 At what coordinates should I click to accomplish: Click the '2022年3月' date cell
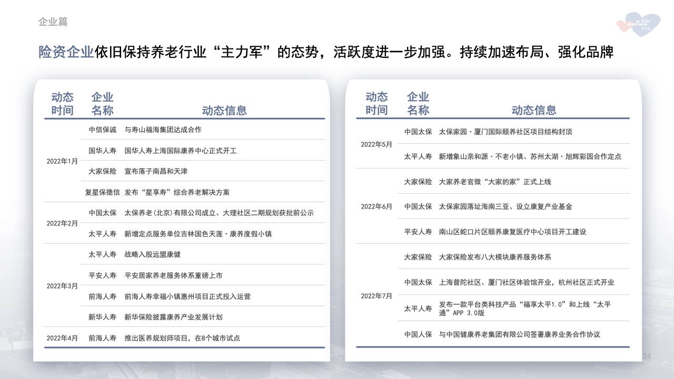[x=62, y=286]
